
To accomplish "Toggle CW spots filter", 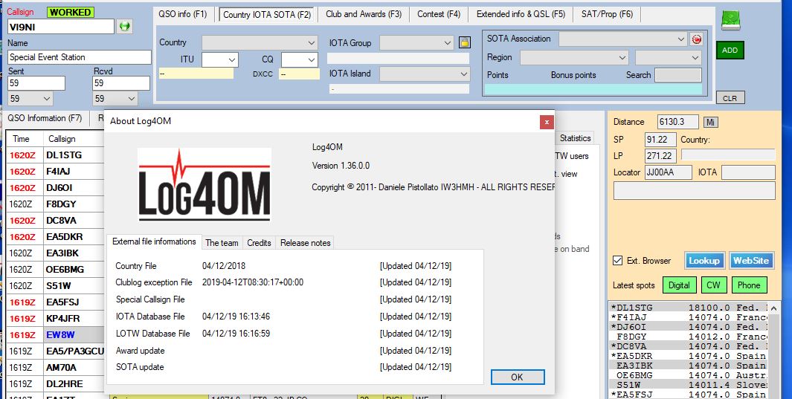I will pos(713,285).
